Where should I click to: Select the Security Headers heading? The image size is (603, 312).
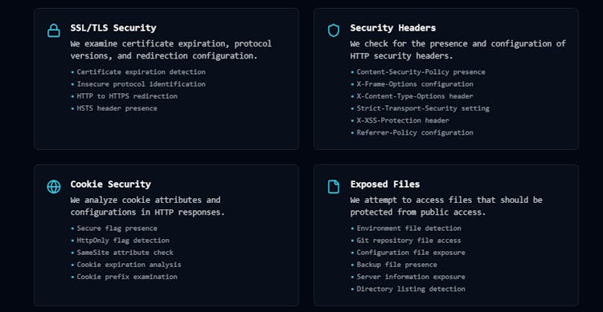click(392, 28)
